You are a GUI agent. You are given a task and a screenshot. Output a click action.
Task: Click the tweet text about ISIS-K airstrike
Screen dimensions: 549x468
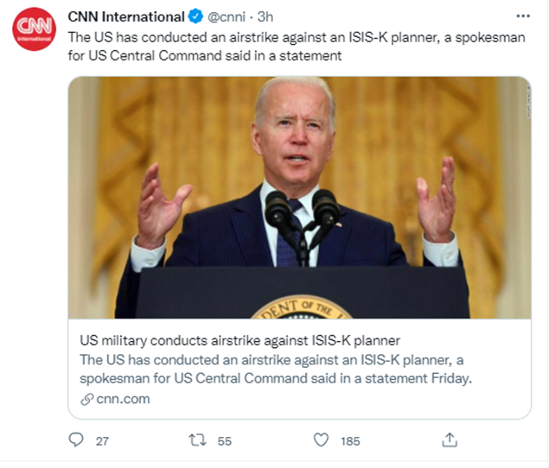(x=297, y=47)
